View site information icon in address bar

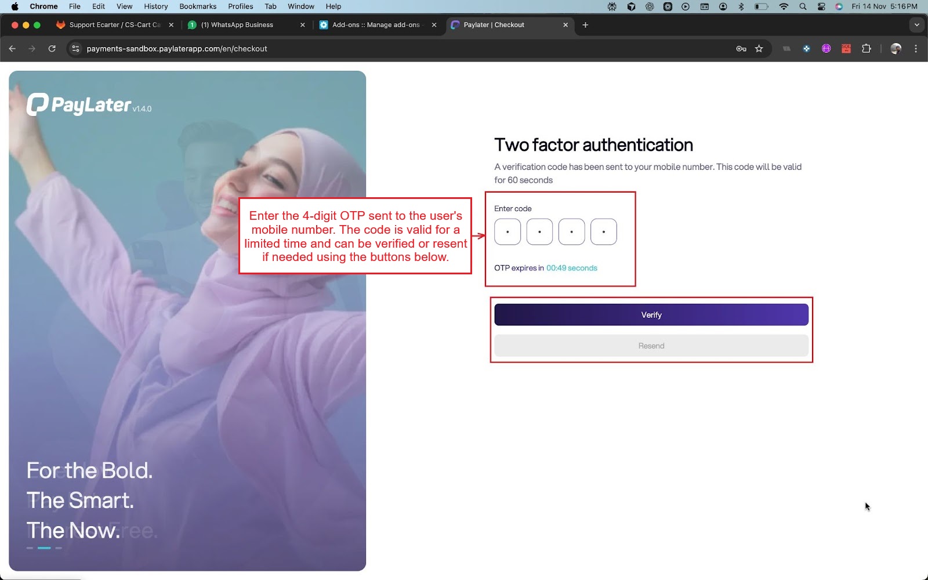coord(75,49)
